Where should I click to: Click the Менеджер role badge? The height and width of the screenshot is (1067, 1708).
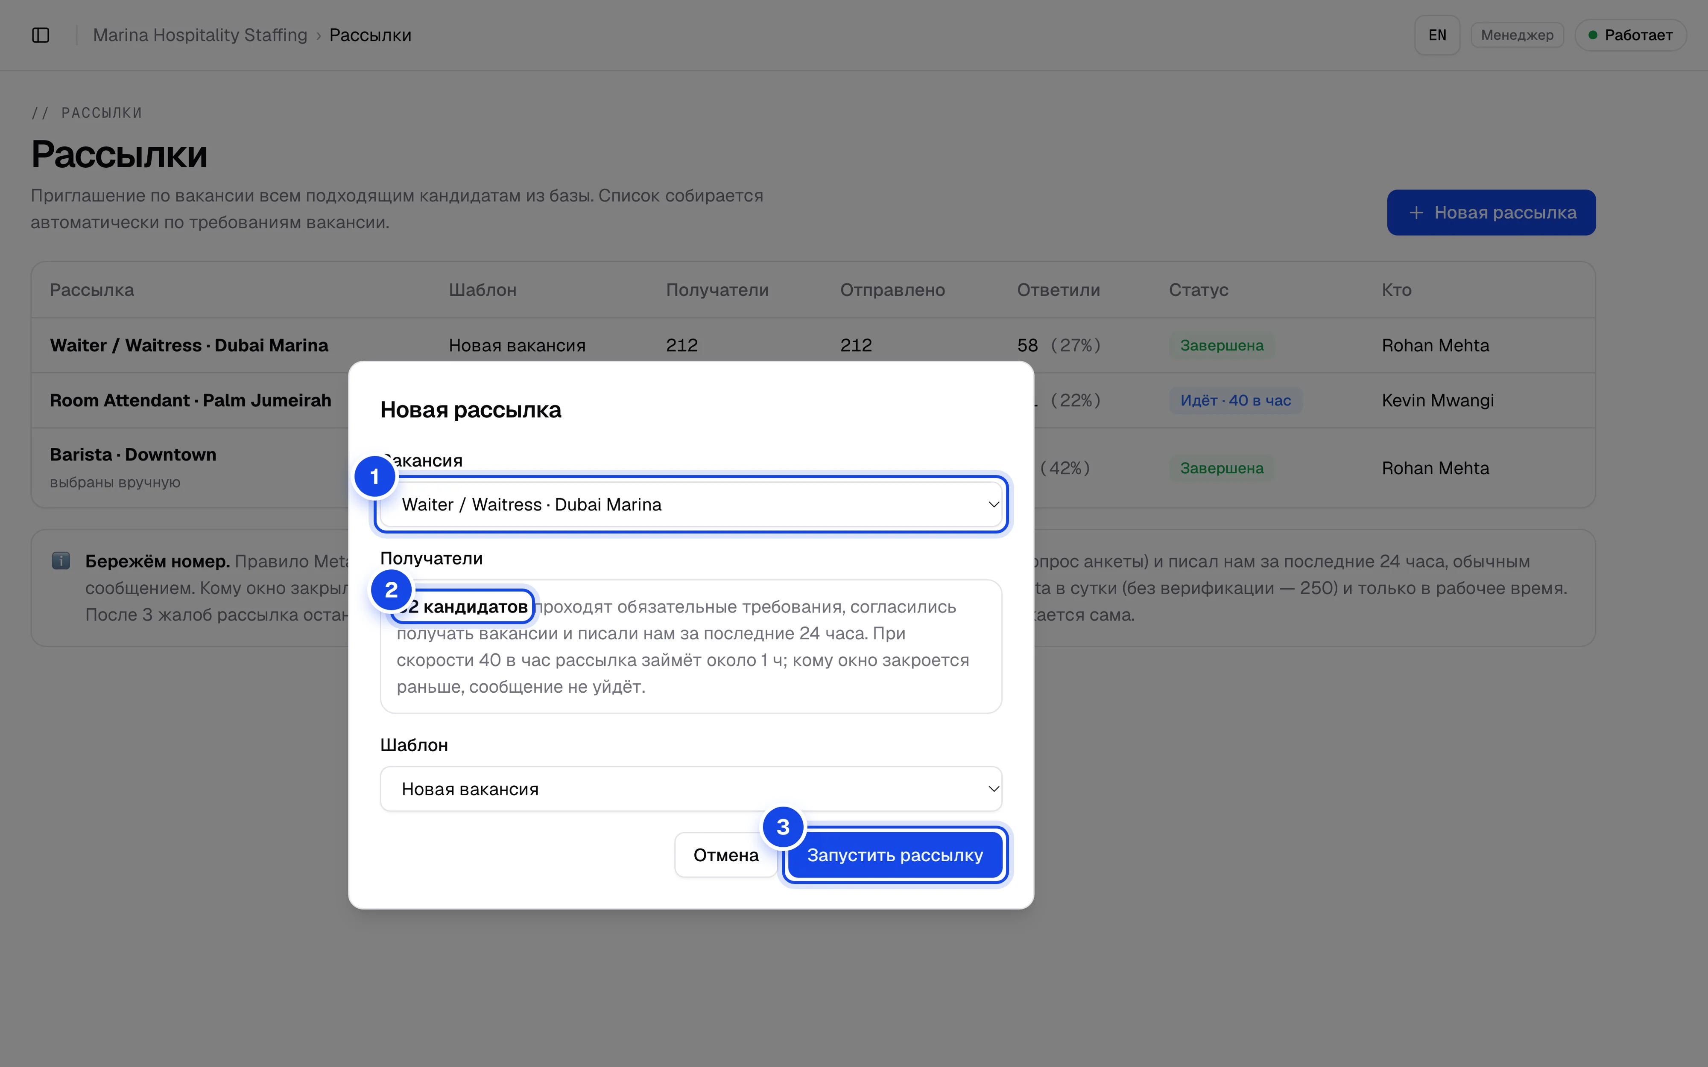(x=1517, y=35)
